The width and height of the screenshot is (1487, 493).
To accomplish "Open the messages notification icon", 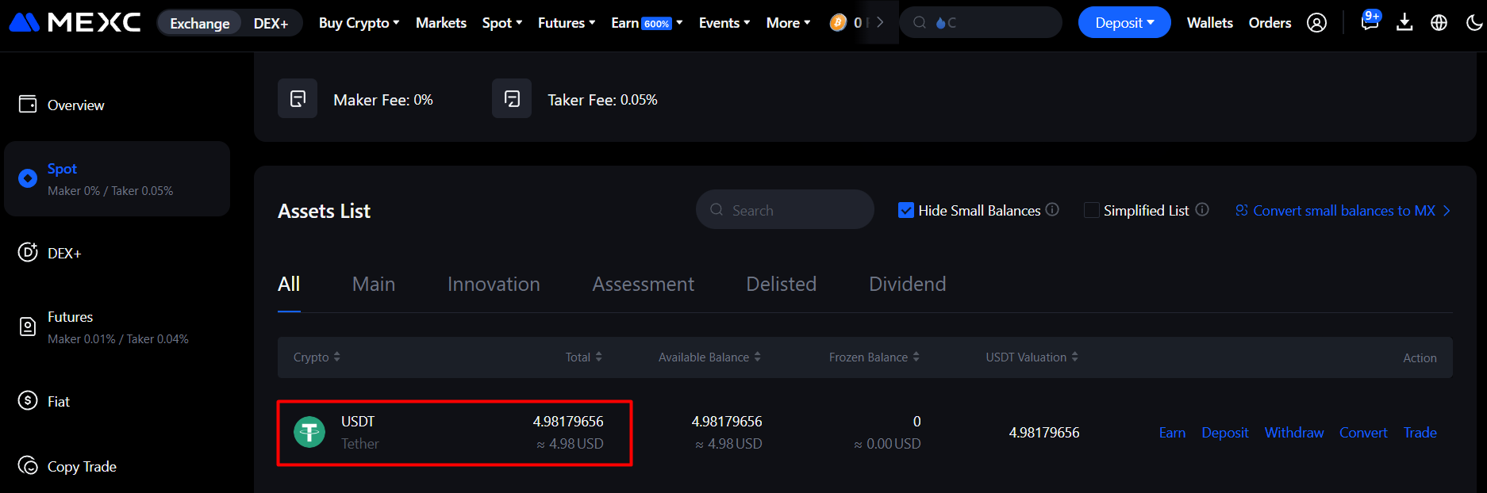I will (x=1370, y=22).
